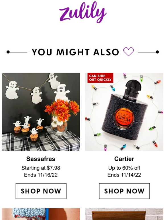Click Shop Now under Cartier
Image resolution: width=165 pixels, height=220 pixels.
tap(124, 191)
